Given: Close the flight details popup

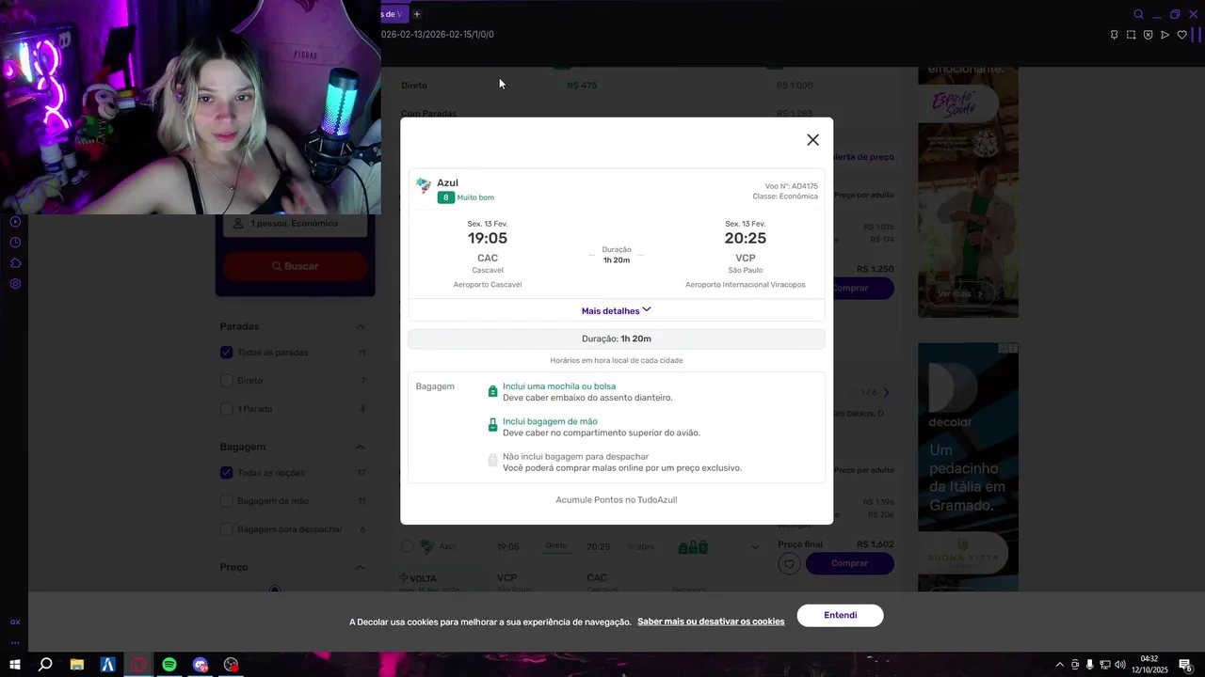Looking at the screenshot, I should pos(812,140).
